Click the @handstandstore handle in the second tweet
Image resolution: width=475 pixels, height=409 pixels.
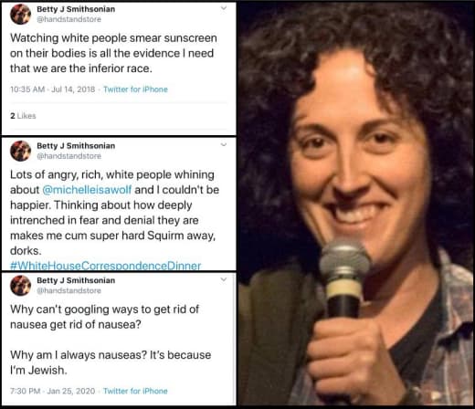69,156
